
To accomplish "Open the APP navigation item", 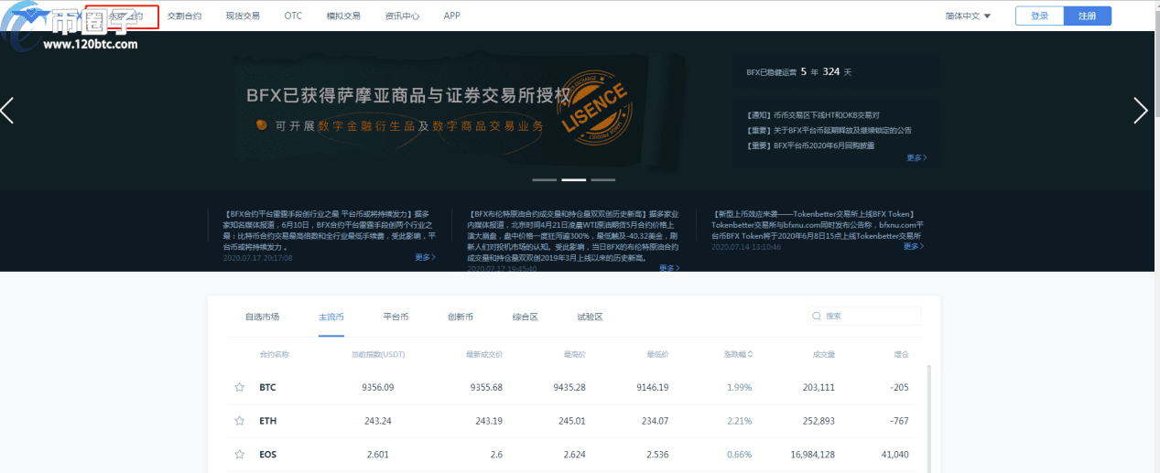I will point(451,16).
